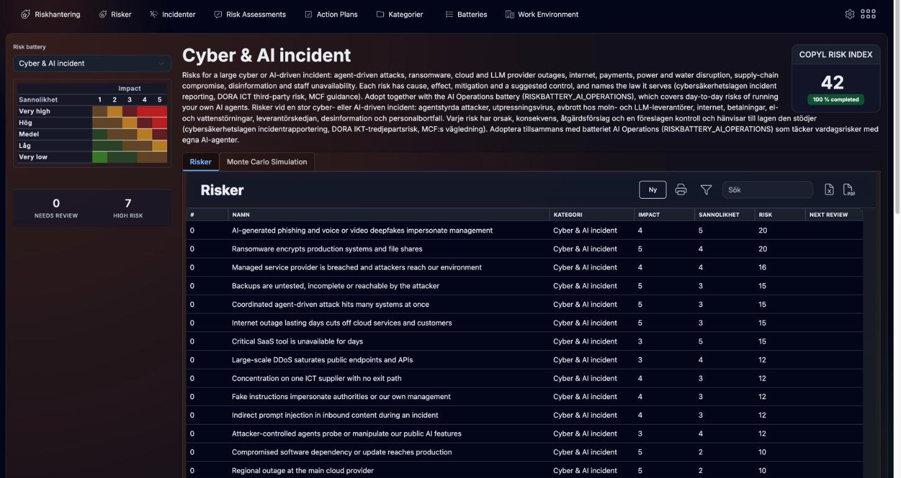901x478 pixels.
Task: Open the Needs Review counter showing 0
Action: [x=56, y=208]
